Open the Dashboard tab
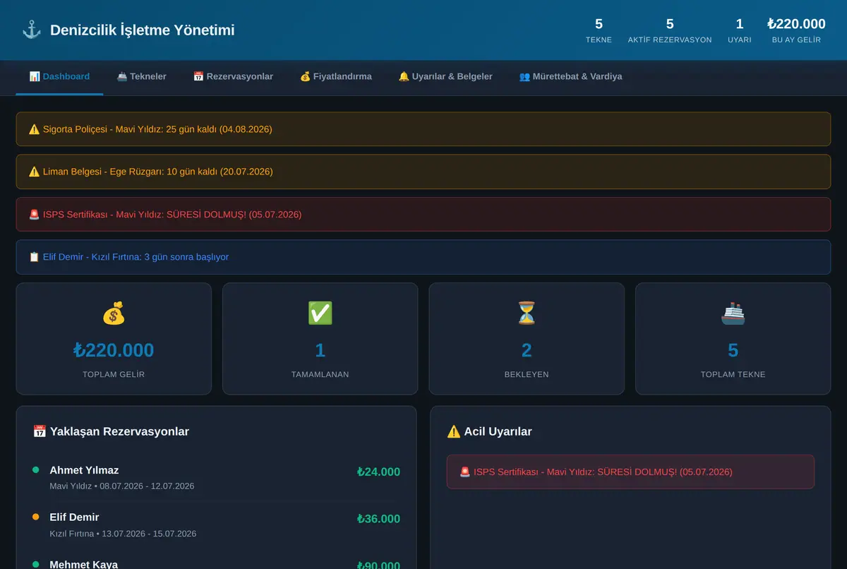Image resolution: width=847 pixels, height=569 pixels. (x=59, y=76)
